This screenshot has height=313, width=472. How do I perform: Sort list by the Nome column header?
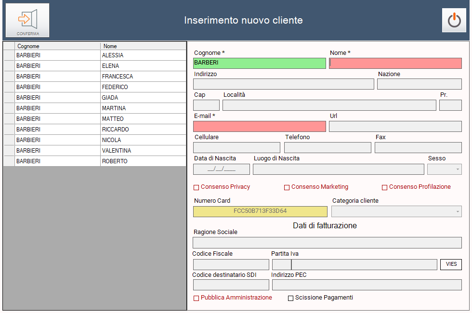[144, 46]
